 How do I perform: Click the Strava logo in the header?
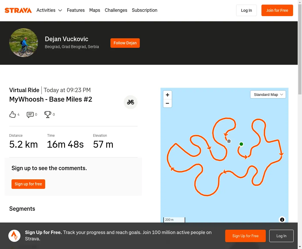coord(18,10)
